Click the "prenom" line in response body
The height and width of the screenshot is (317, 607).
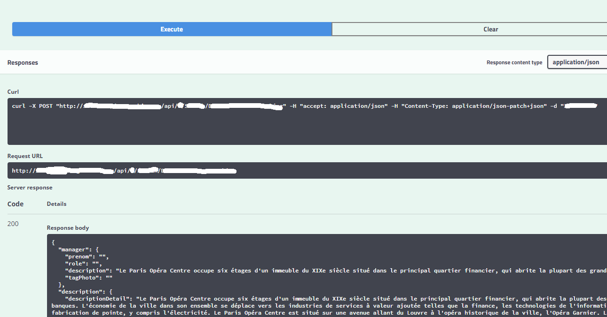[x=87, y=257]
